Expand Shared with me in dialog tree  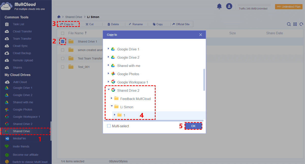109,65
